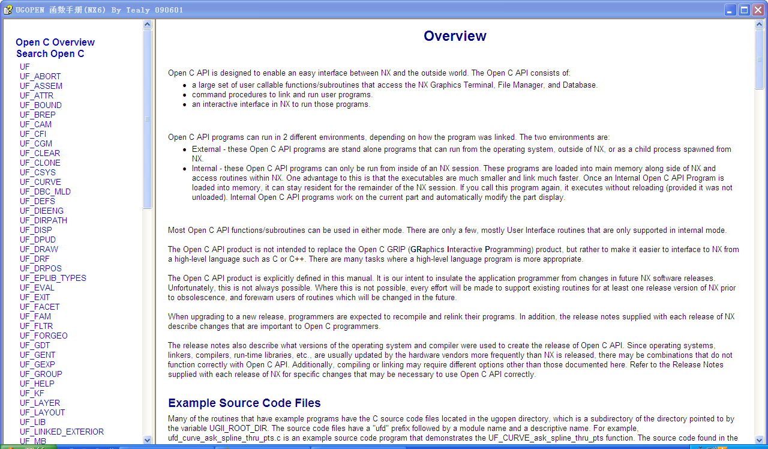This screenshot has width=768, height=449.
Task: Open the UF_CLEAR module link
Action: (x=40, y=153)
